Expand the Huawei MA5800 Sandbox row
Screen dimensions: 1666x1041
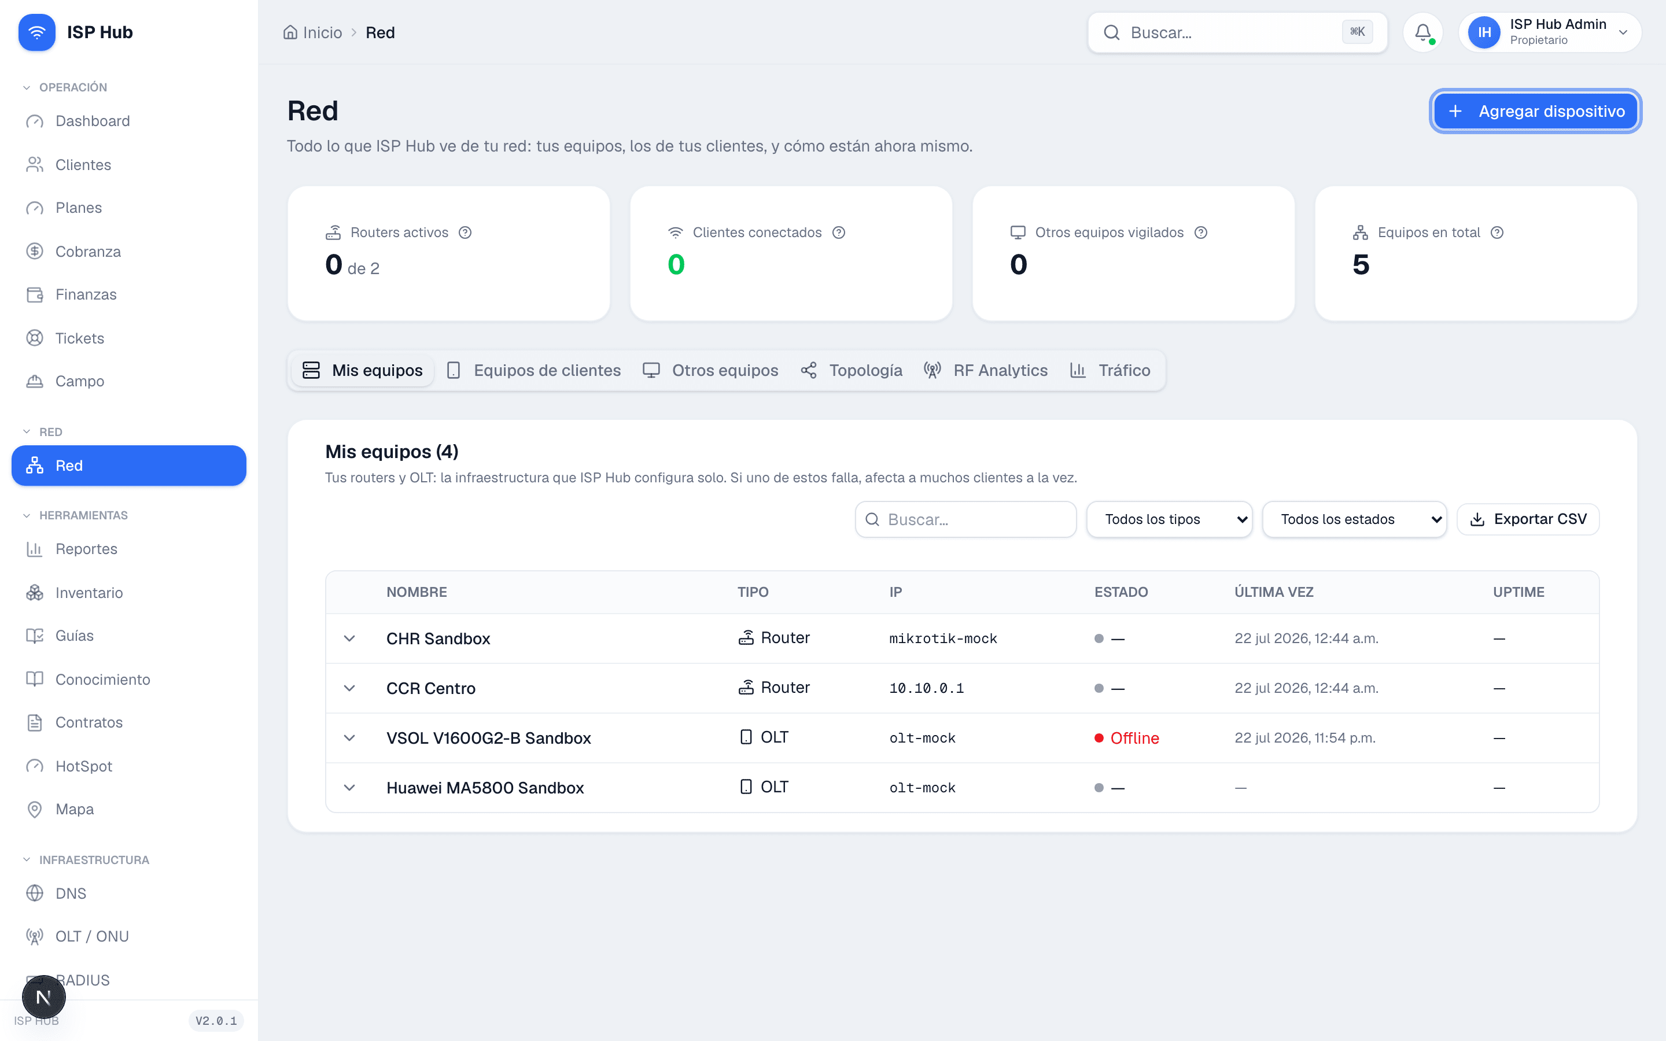pos(350,787)
